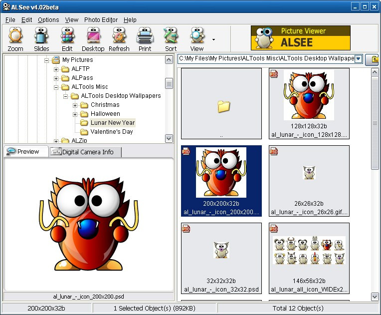Image resolution: width=381 pixels, height=315 pixels.
Task: Collapse the ALTools Misc folder node
Action: pos(56,87)
